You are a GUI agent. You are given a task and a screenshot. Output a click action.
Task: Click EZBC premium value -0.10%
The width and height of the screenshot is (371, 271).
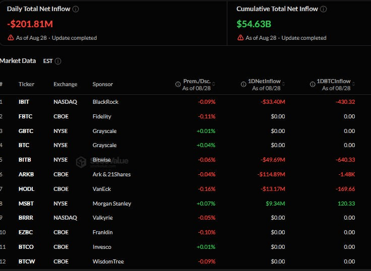tap(207, 232)
